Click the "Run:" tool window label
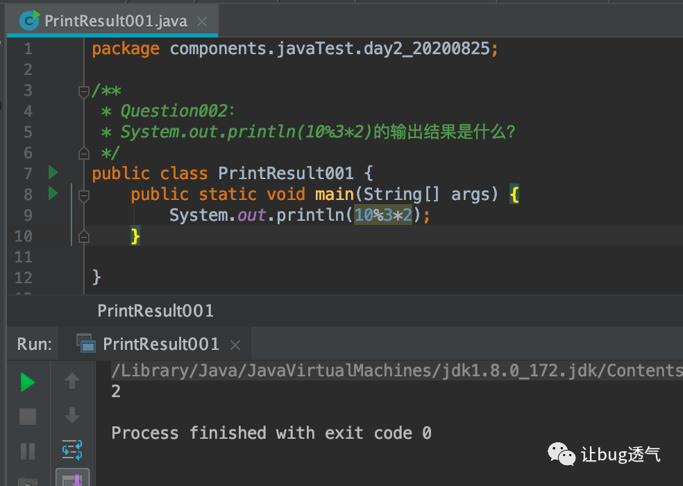Image resolution: width=683 pixels, height=486 pixels. [35, 344]
